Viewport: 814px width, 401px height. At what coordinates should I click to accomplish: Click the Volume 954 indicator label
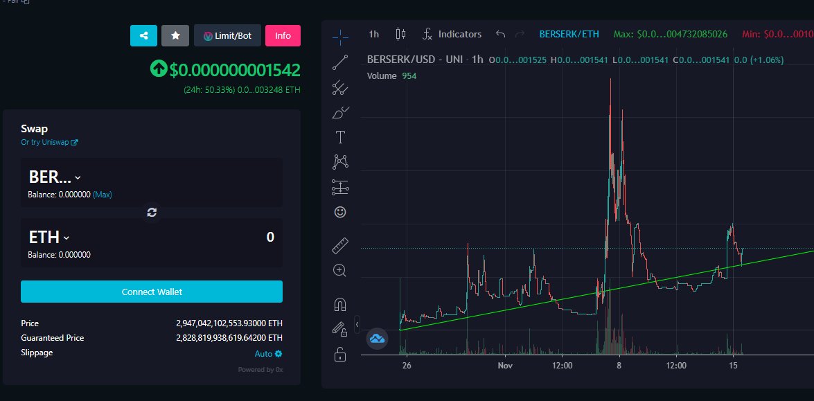pos(391,75)
